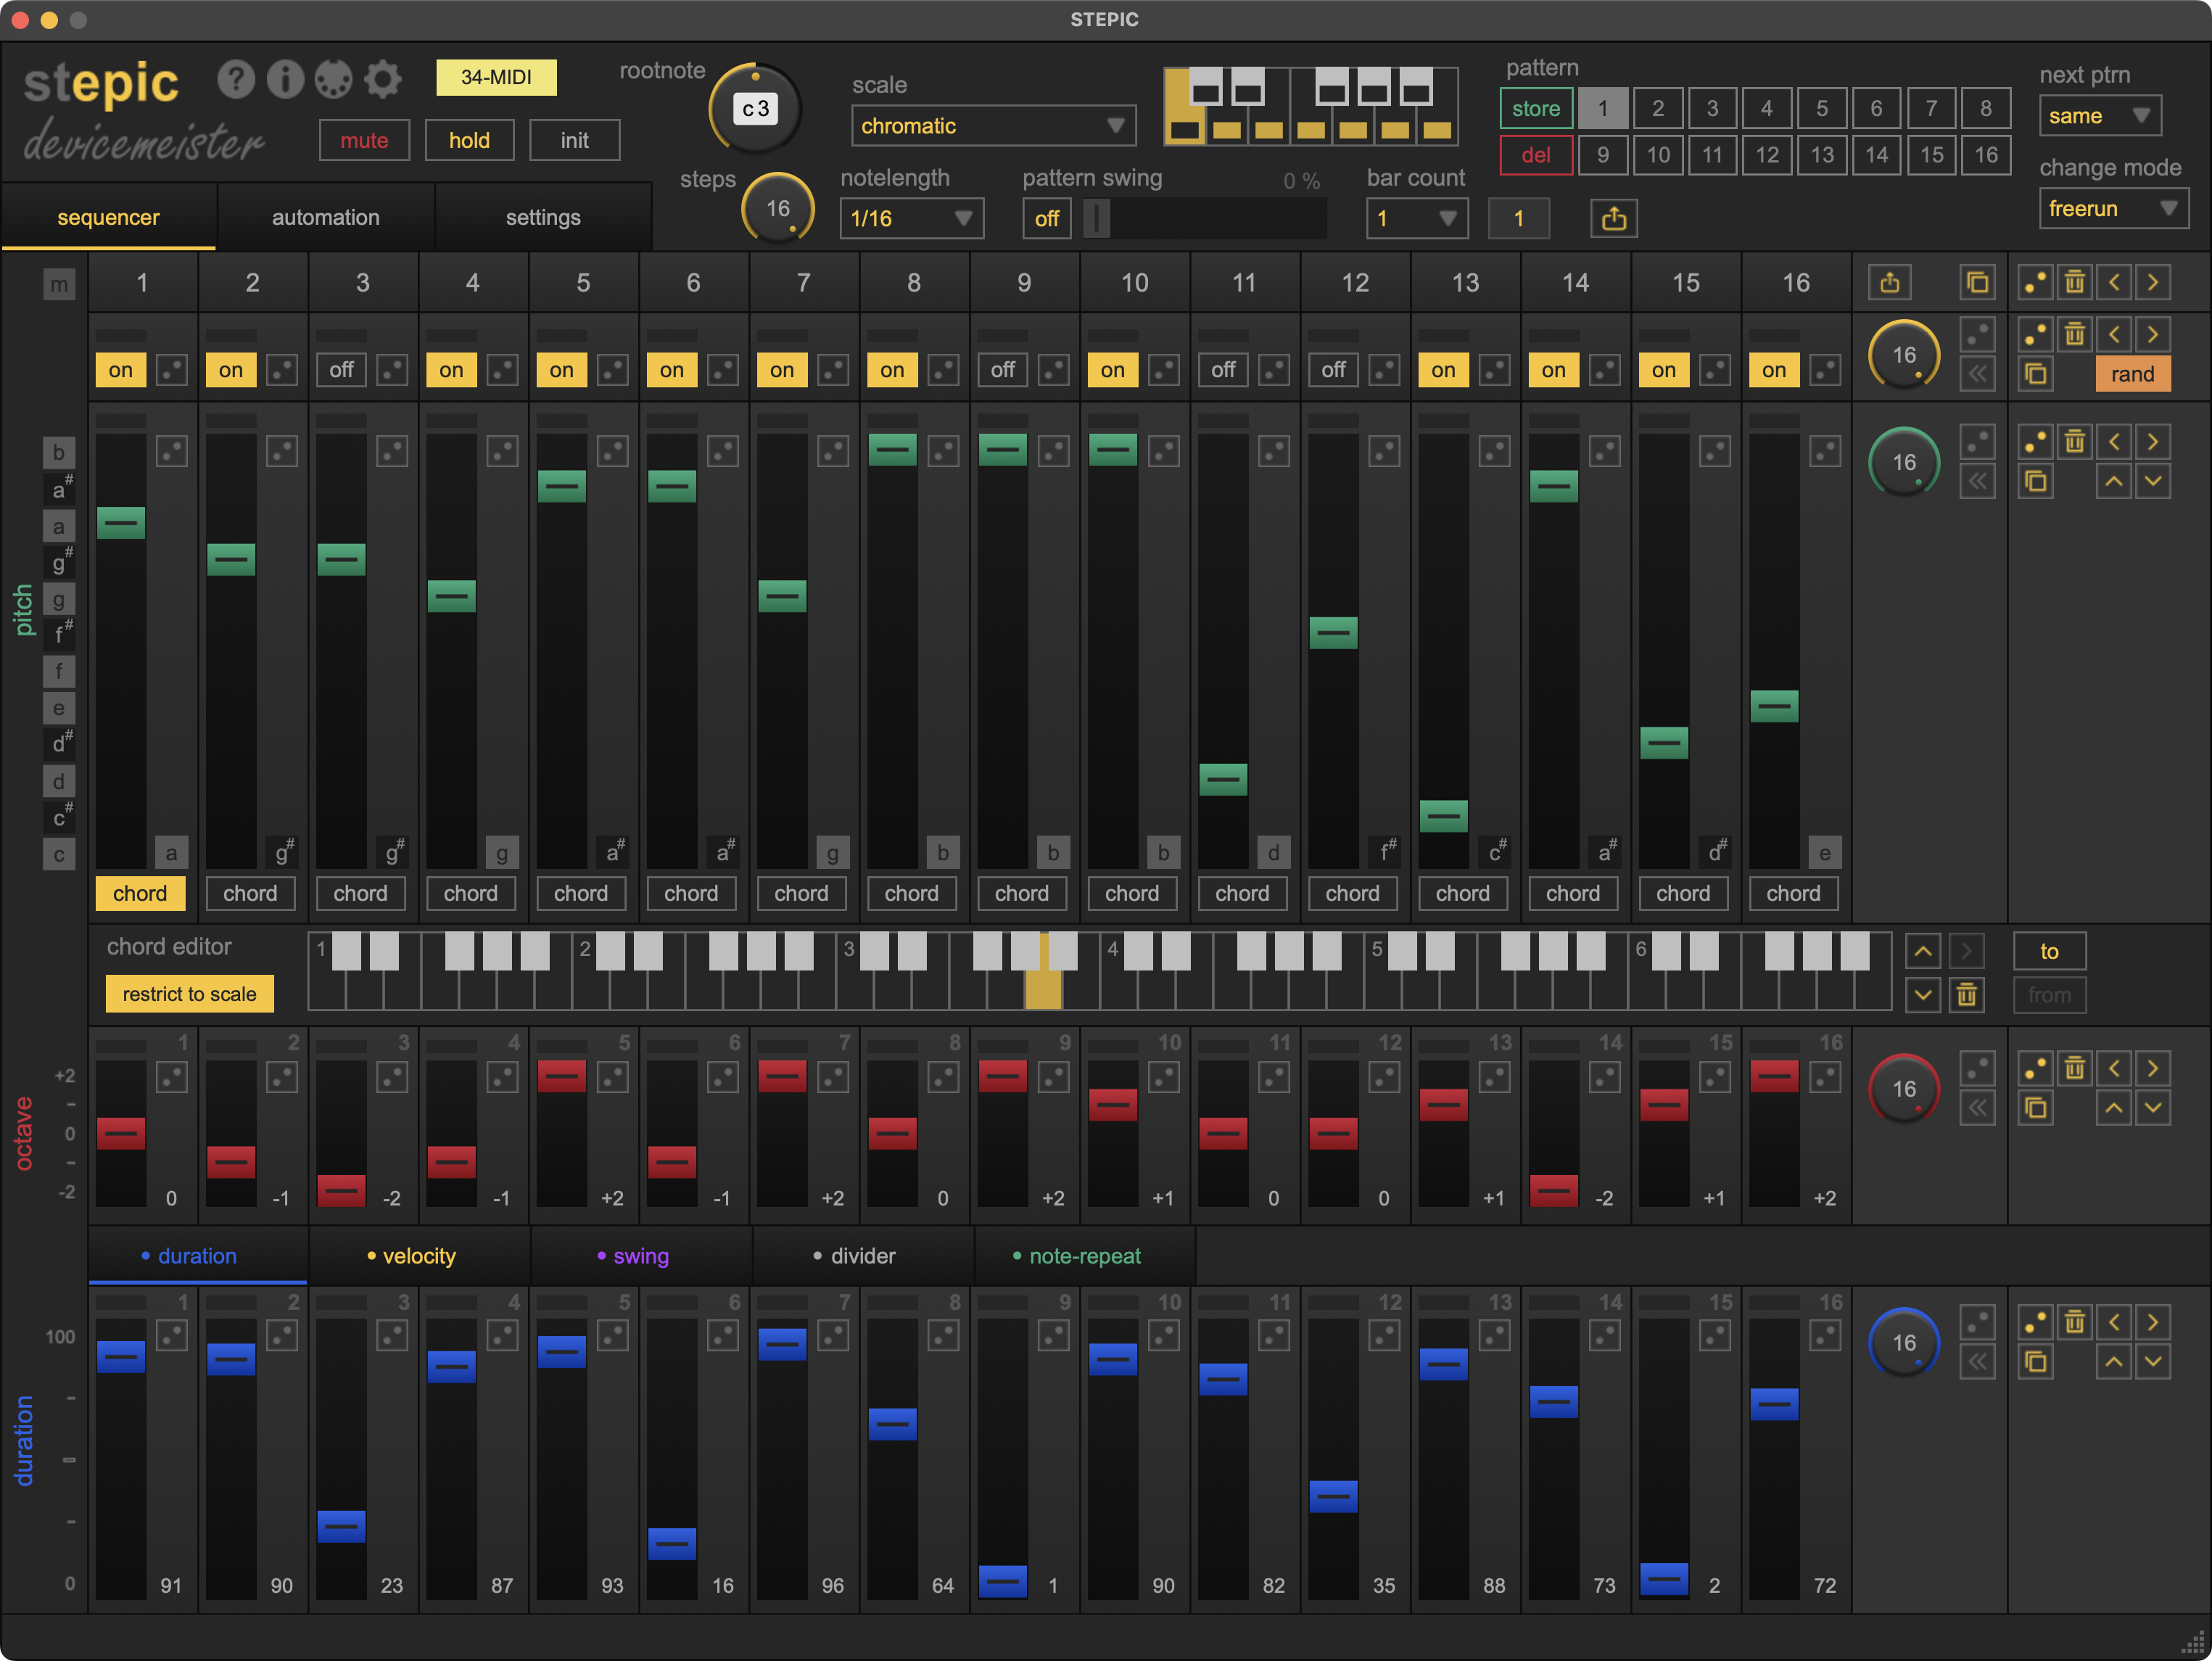Click the store pattern button
The image size is (2212, 1661).
coord(1535,108)
